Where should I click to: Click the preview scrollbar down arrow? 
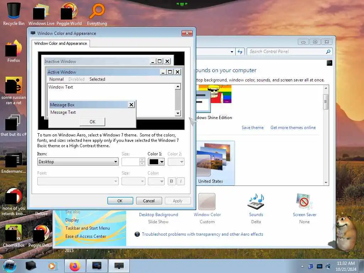tap(178, 113)
